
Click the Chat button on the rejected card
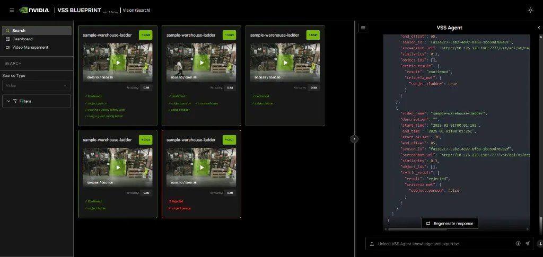230,140
